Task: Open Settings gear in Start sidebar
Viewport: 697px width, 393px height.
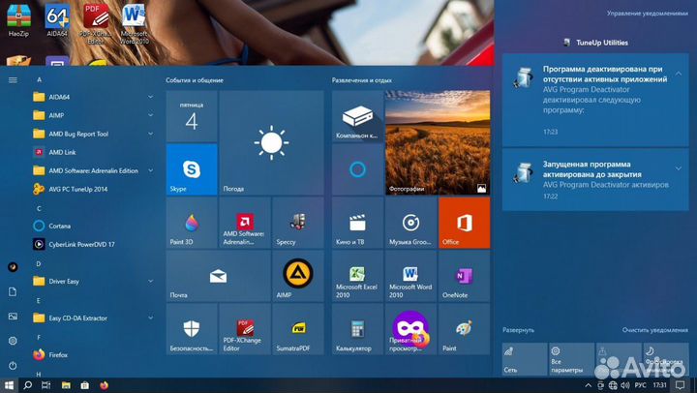Action: (x=13, y=341)
